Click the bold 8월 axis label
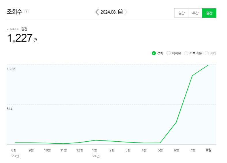Viewport: 227px width, 163px height. (x=208, y=150)
